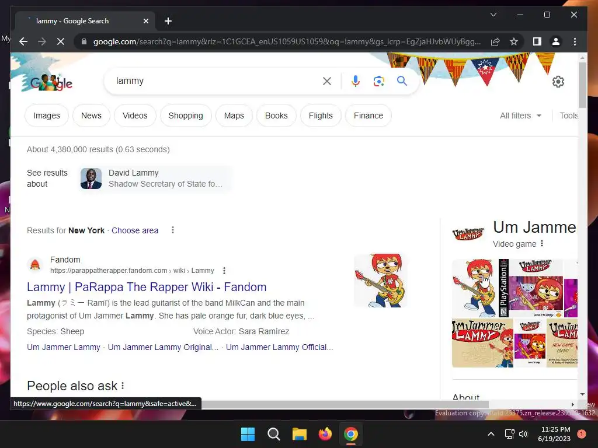Screen dimensions: 598x448
Task: Search by image with Google Lens
Action: click(x=378, y=80)
